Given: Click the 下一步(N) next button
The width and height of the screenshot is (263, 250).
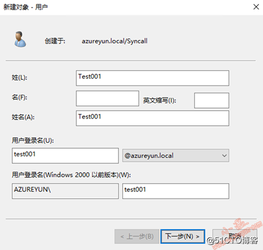Looking at the screenshot, I should click(183, 236).
